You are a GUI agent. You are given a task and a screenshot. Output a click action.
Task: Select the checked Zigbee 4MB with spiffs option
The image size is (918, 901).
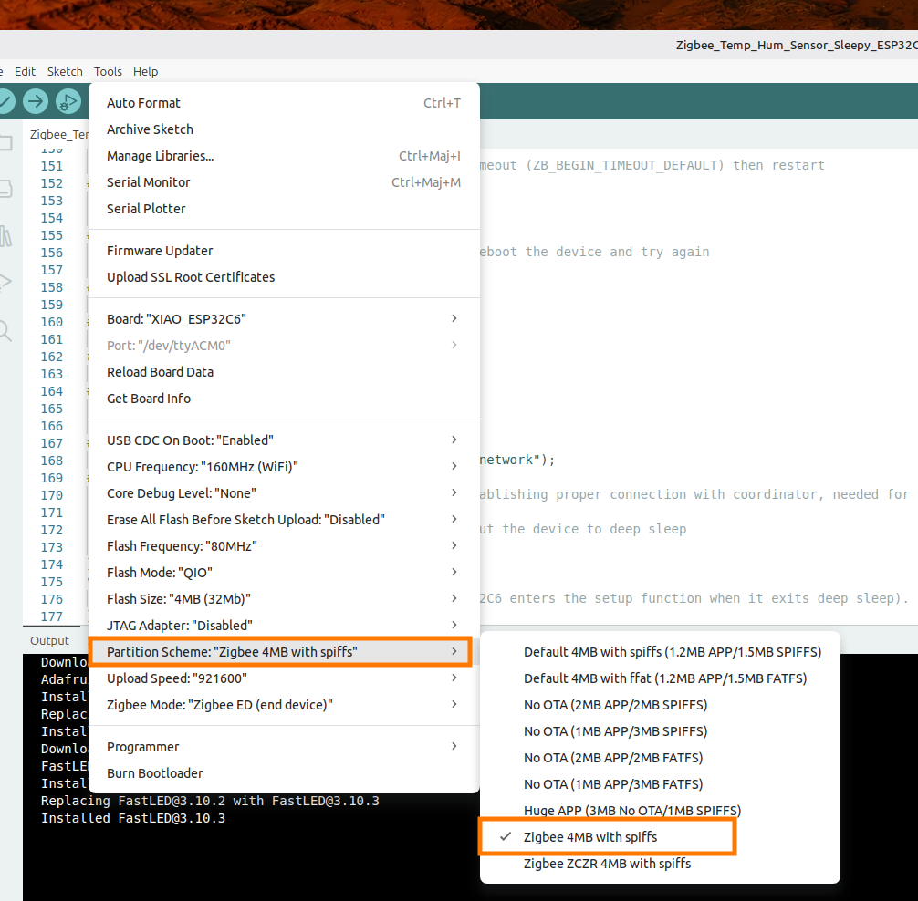(589, 836)
